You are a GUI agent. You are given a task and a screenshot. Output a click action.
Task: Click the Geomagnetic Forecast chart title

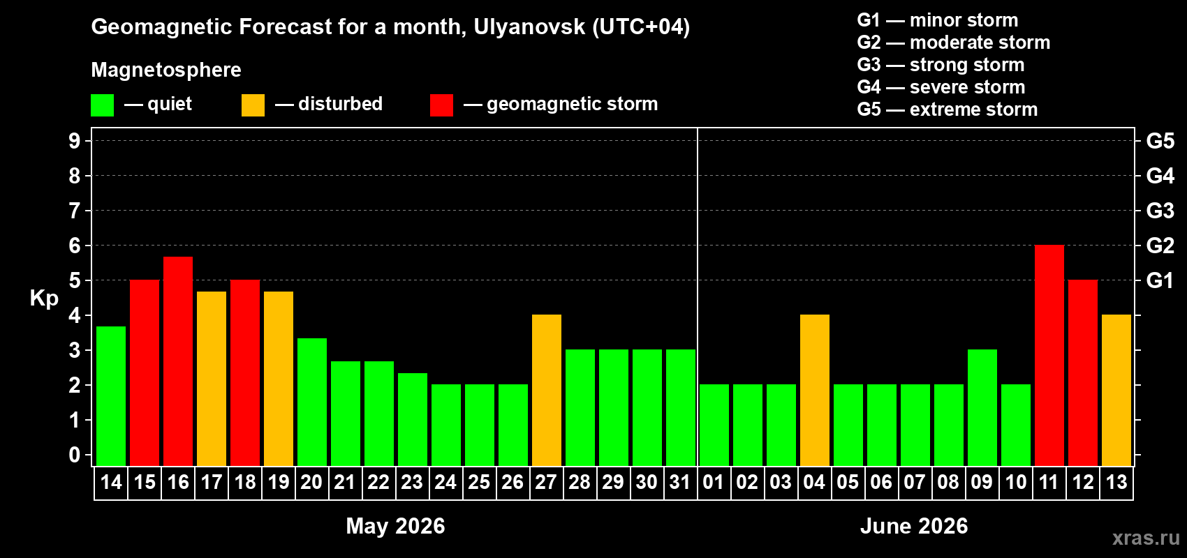coord(390,27)
